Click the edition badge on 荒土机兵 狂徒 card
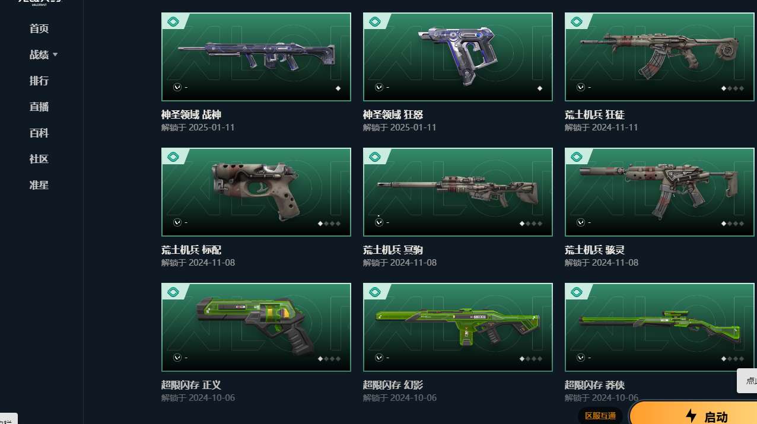Image resolution: width=757 pixels, height=424 pixels. tap(576, 22)
